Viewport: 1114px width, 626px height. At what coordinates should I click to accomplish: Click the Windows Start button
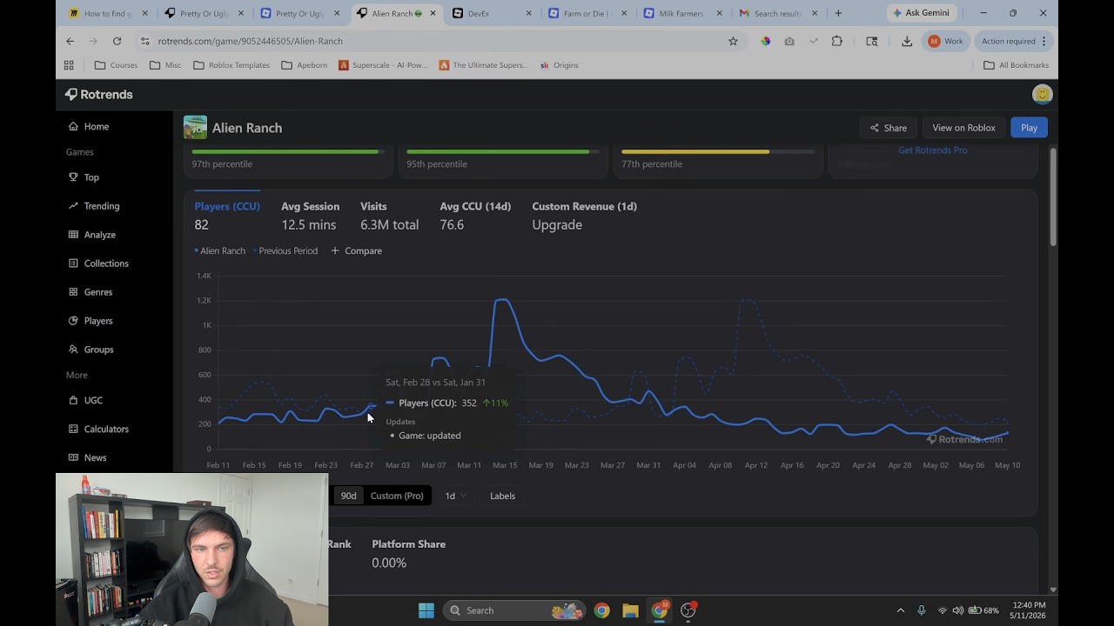pos(426,610)
